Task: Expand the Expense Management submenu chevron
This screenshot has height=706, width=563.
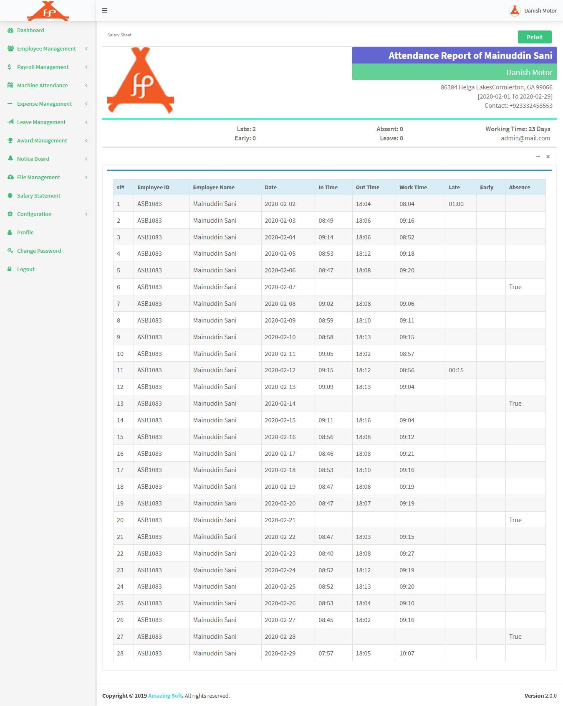Action: click(86, 104)
